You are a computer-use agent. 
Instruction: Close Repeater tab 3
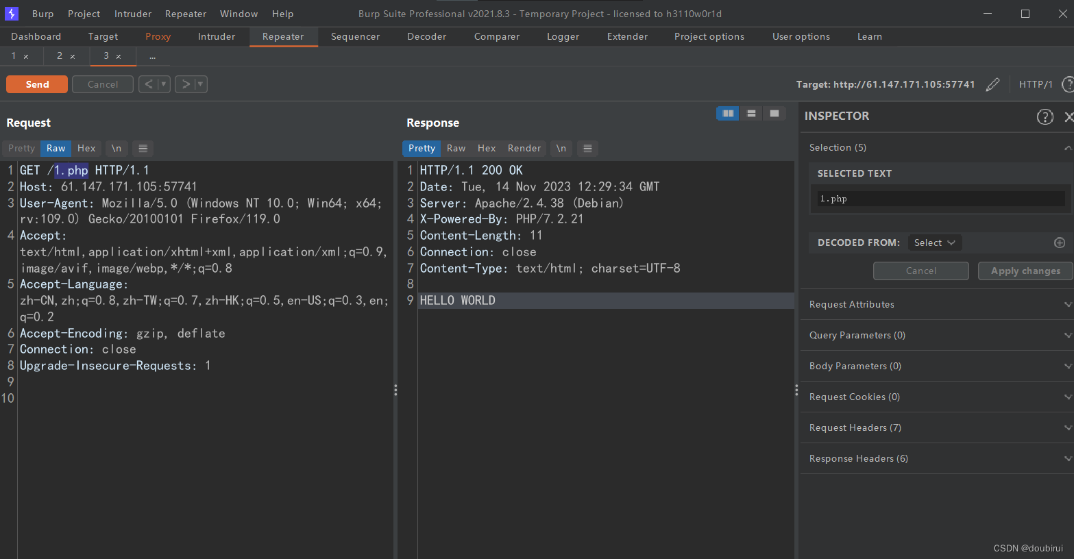119,56
